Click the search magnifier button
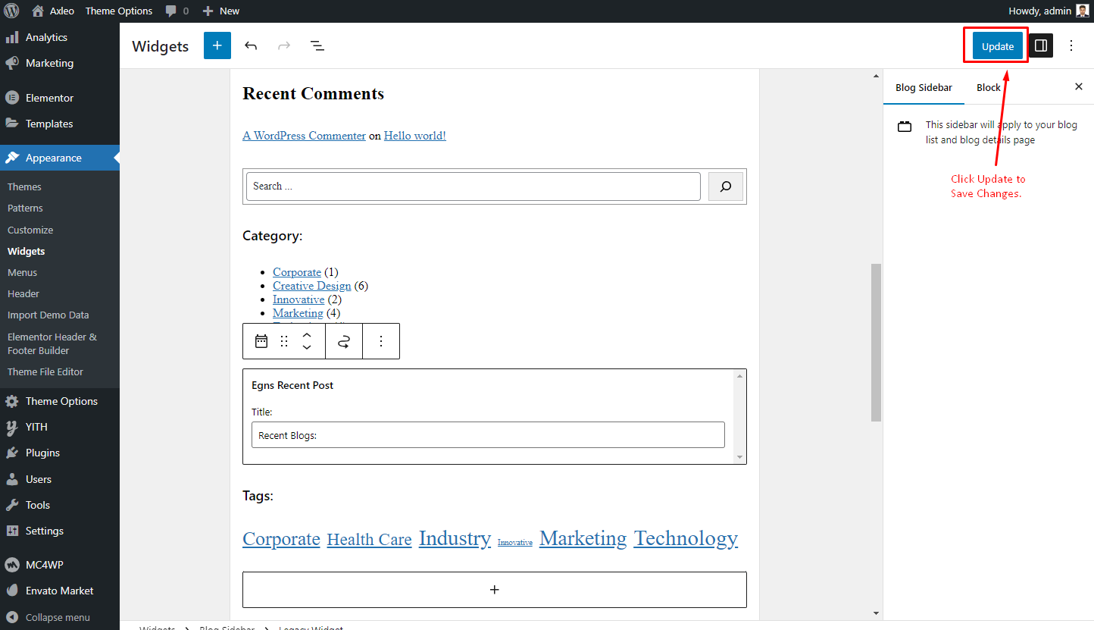The image size is (1094, 630). [726, 186]
